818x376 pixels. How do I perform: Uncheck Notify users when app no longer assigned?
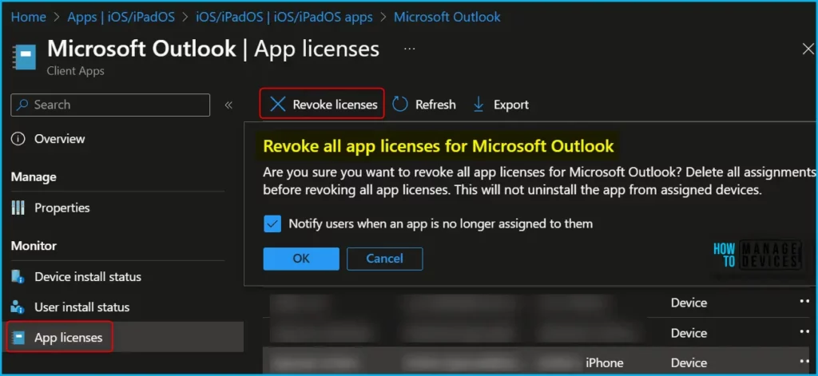pyautogui.click(x=272, y=224)
